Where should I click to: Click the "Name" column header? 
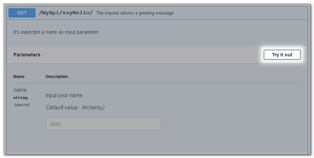pos(19,77)
